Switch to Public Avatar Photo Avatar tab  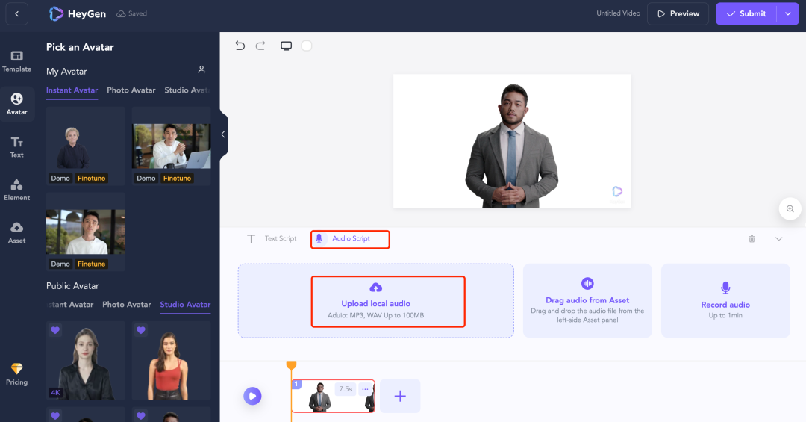(126, 305)
